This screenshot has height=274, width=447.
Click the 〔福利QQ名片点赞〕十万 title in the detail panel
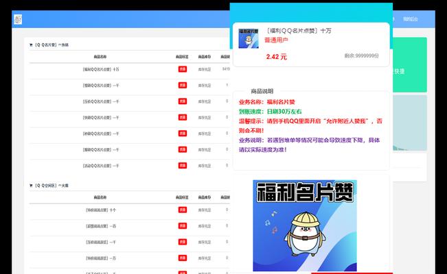299,30
